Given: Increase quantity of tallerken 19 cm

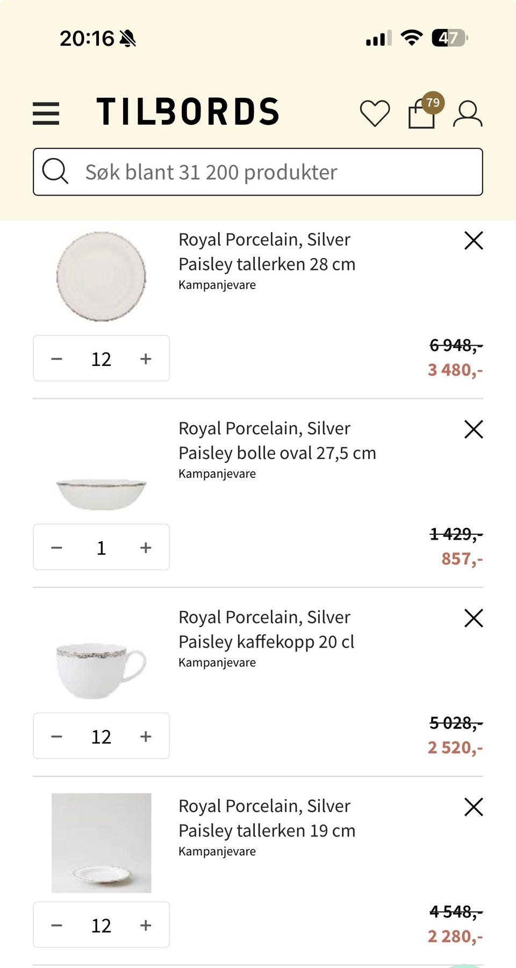Looking at the screenshot, I should pyautogui.click(x=146, y=925).
